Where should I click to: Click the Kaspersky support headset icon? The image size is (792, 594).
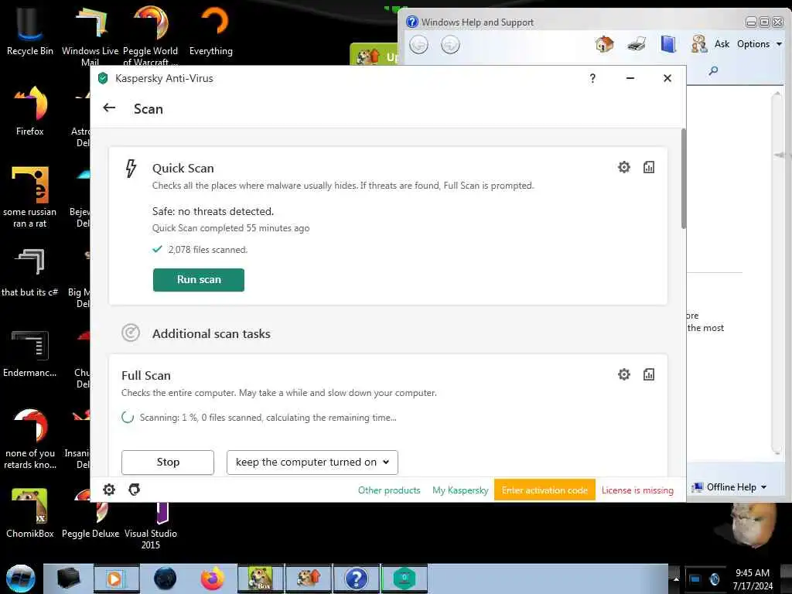click(134, 490)
